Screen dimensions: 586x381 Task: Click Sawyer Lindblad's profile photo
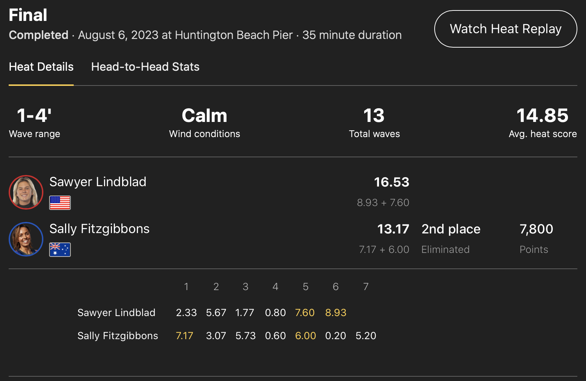(26, 192)
